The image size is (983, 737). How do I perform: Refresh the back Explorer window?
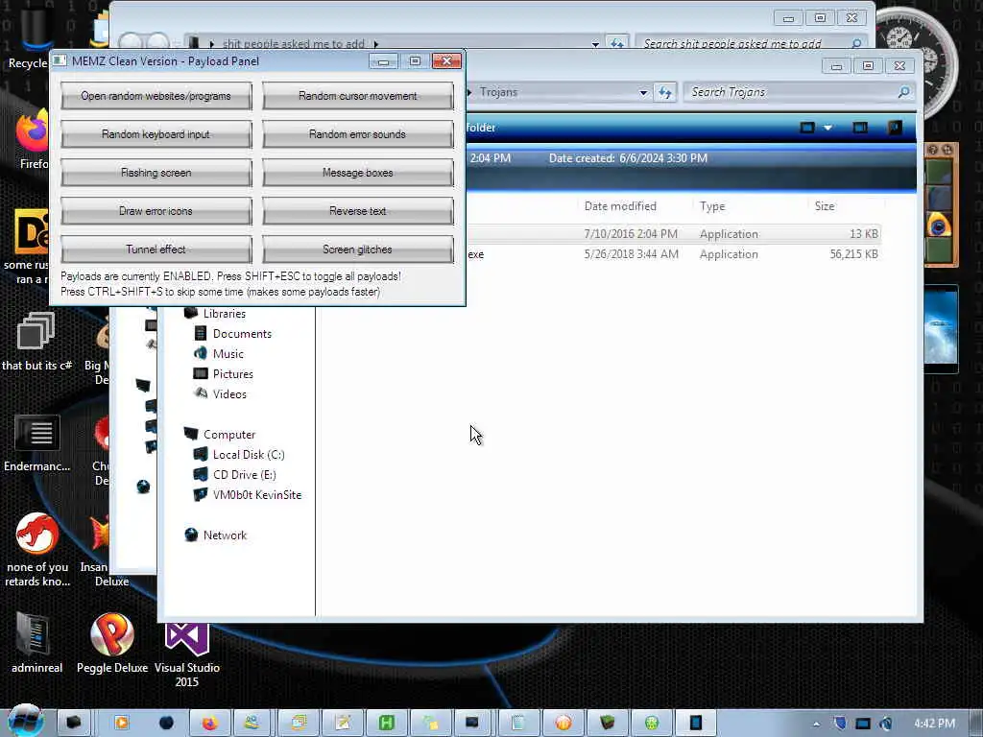pyautogui.click(x=617, y=43)
